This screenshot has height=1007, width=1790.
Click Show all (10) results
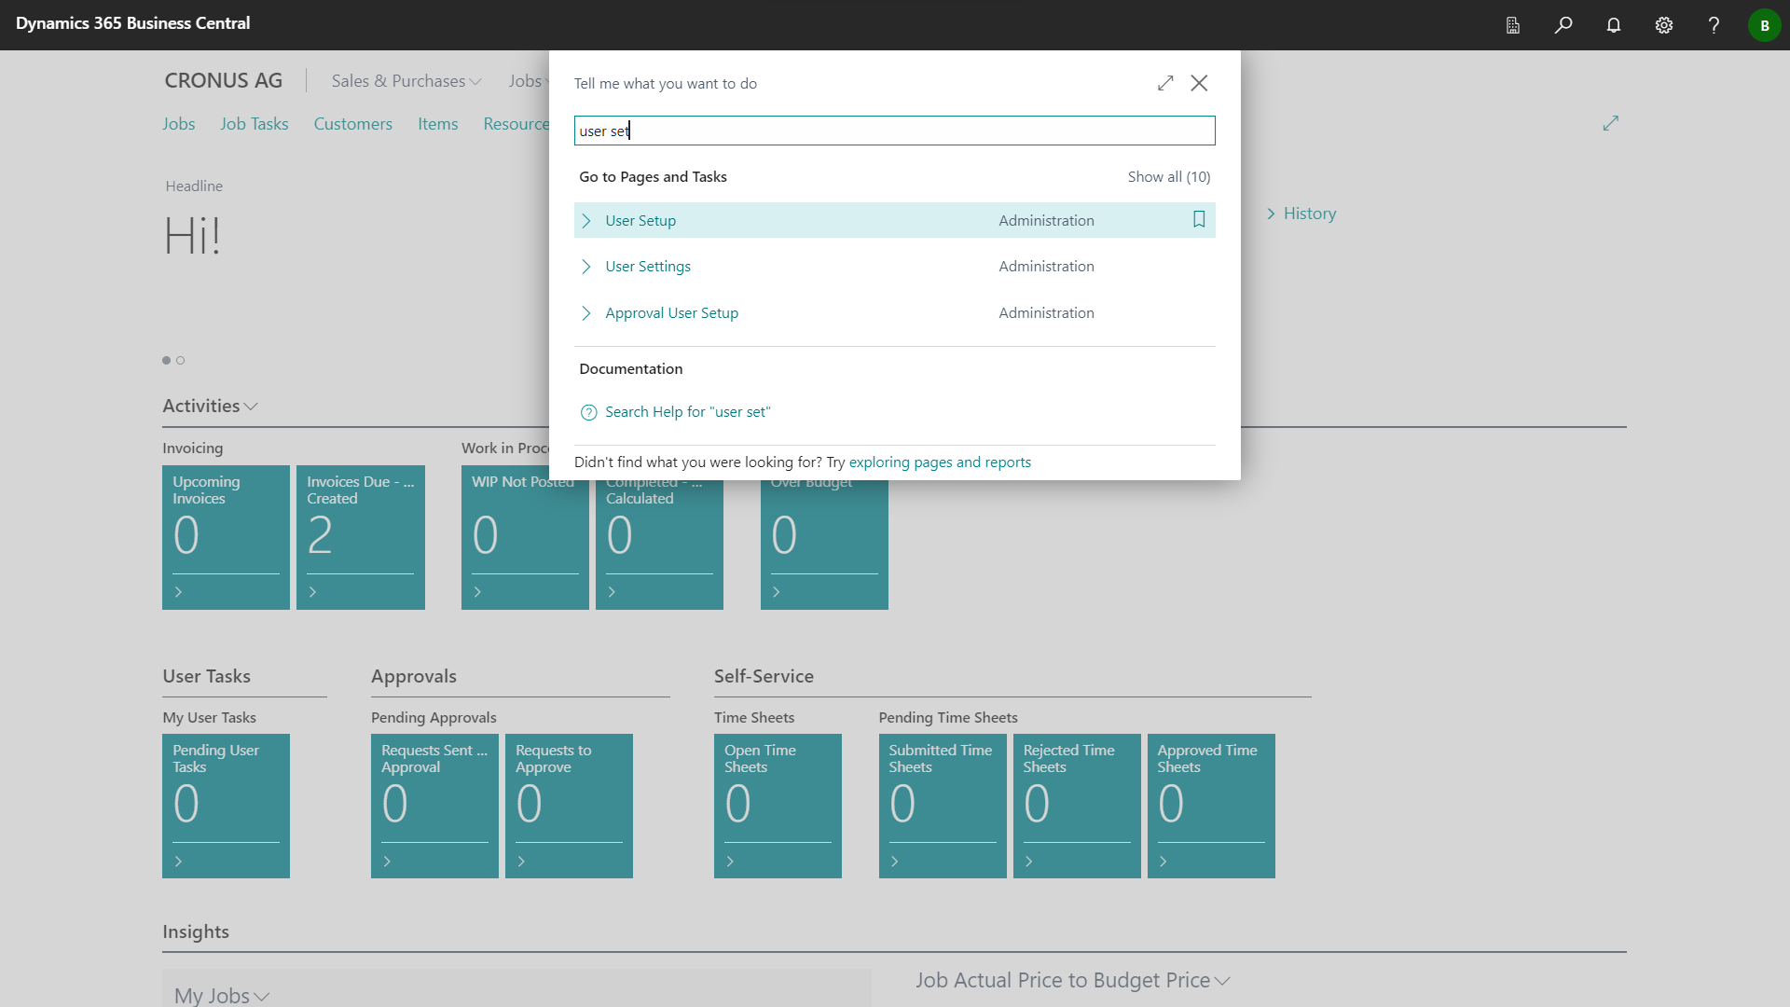tap(1169, 177)
